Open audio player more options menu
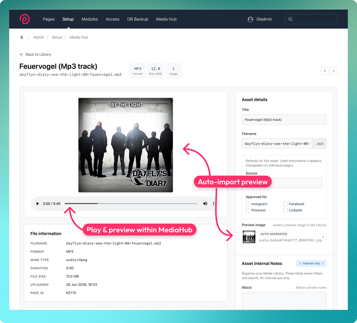The image size is (357, 323). click(x=213, y=204)
